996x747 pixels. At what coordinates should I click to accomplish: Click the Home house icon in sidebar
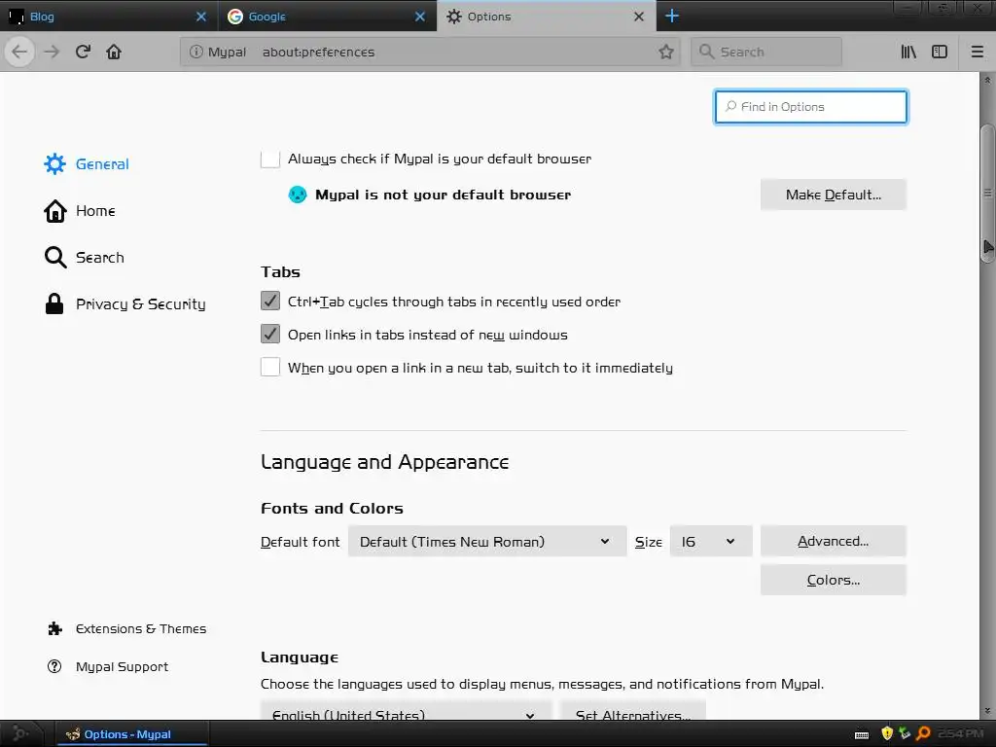(54, 211)
